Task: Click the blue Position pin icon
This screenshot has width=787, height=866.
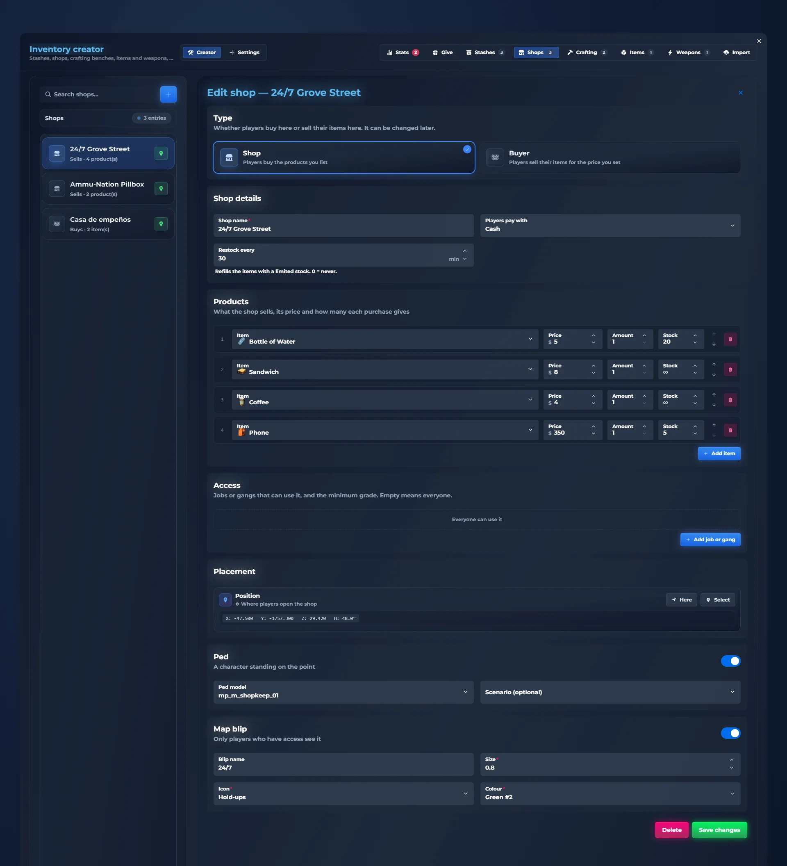Action: click(x=225, y=599)
